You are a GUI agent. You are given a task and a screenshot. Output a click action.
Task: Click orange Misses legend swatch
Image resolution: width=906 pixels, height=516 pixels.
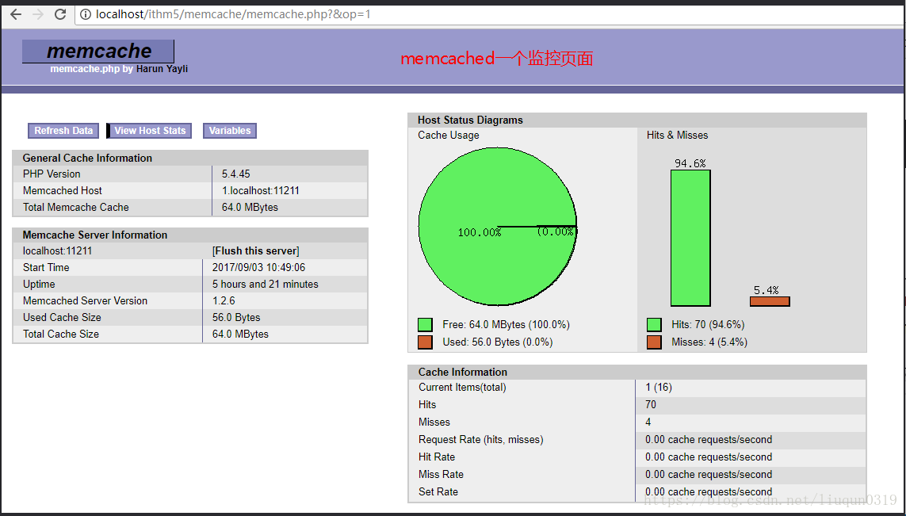tap(654, 342)
